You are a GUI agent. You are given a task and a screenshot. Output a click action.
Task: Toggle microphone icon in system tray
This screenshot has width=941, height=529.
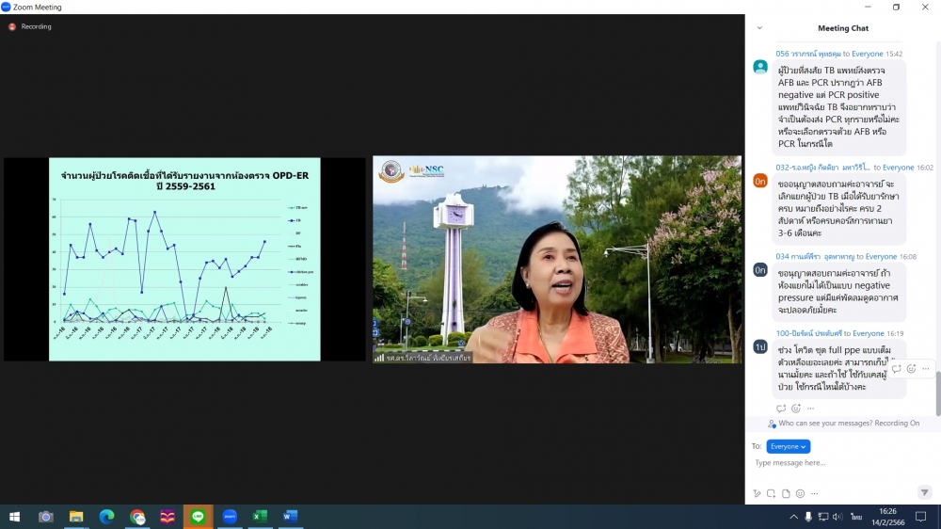(808, 517)
